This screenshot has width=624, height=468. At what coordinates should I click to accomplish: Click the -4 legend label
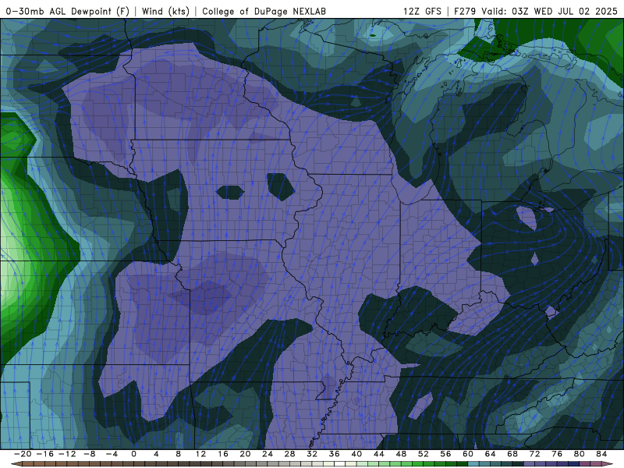(112, 454)
